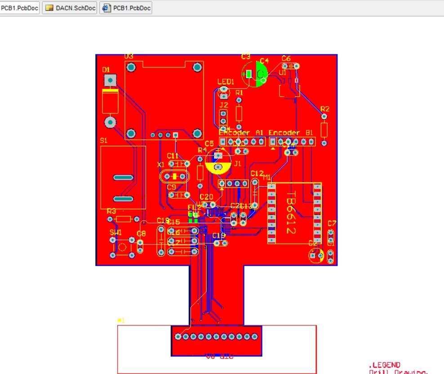Select the upper slot pad of S1
This screenshot has height=374, width=444.
pos(123,178)
